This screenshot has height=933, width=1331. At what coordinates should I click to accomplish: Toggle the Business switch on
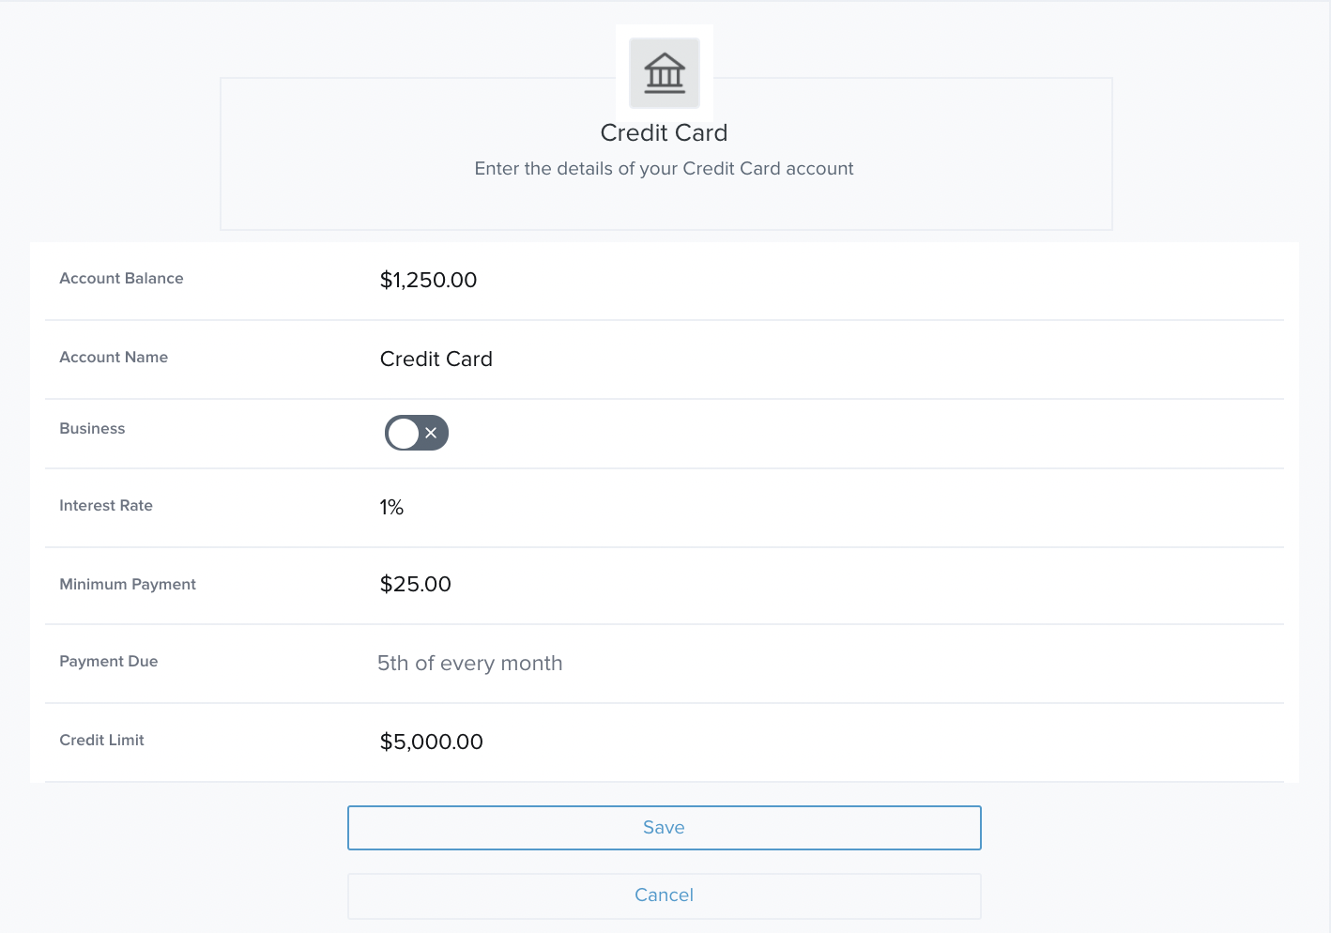pos(416,433)
